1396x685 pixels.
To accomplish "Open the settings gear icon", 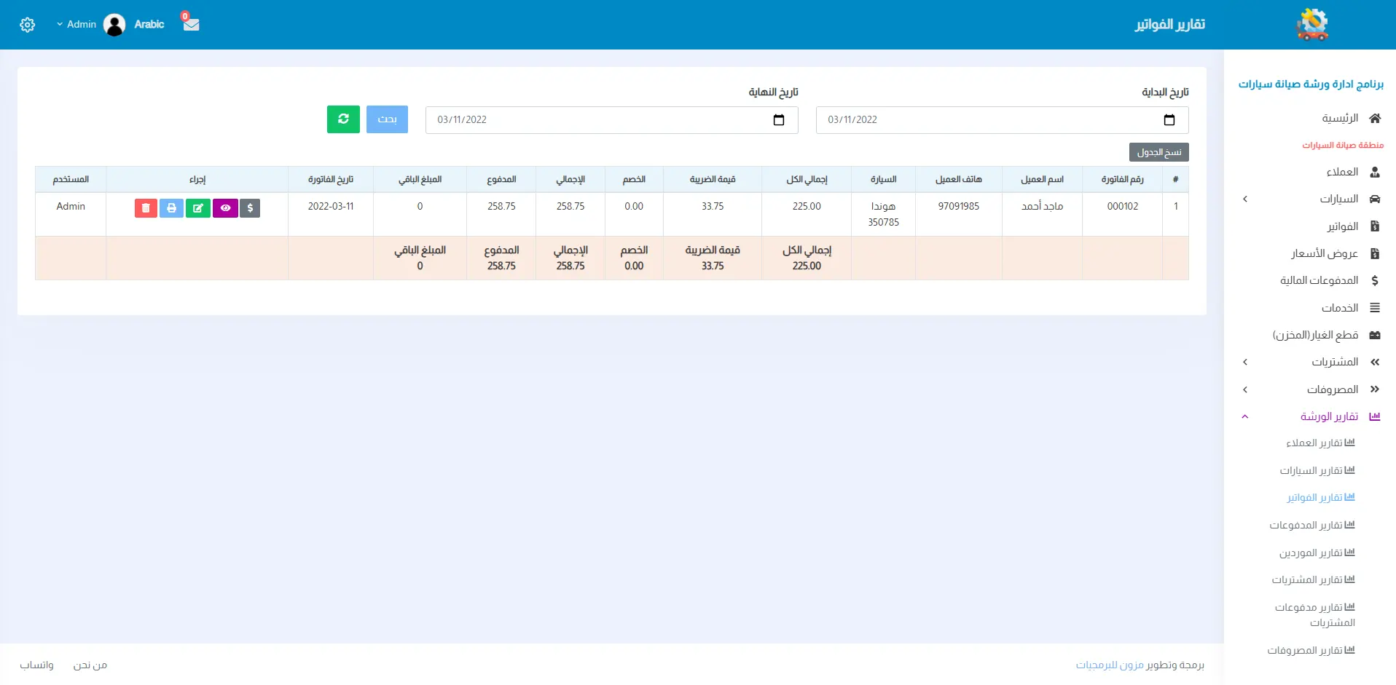I will 27,25.
